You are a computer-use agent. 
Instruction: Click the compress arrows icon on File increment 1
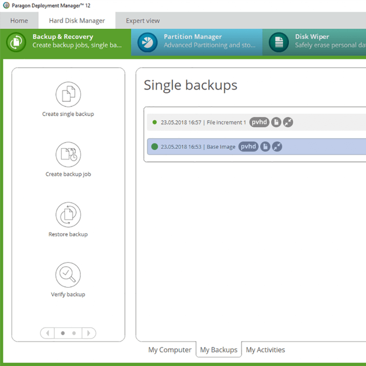click(x=288, y=122)
